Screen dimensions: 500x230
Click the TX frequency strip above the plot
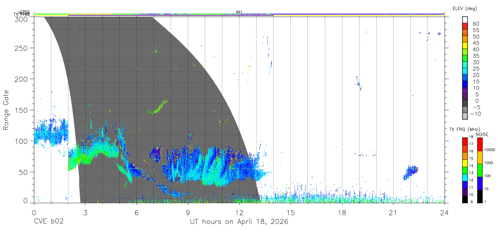(x=239, y=15)
